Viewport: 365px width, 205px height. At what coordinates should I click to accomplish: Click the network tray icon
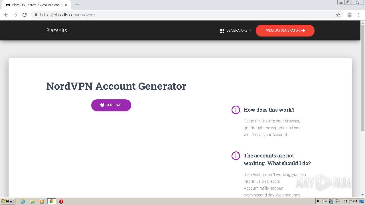click(x=331, y=201)
